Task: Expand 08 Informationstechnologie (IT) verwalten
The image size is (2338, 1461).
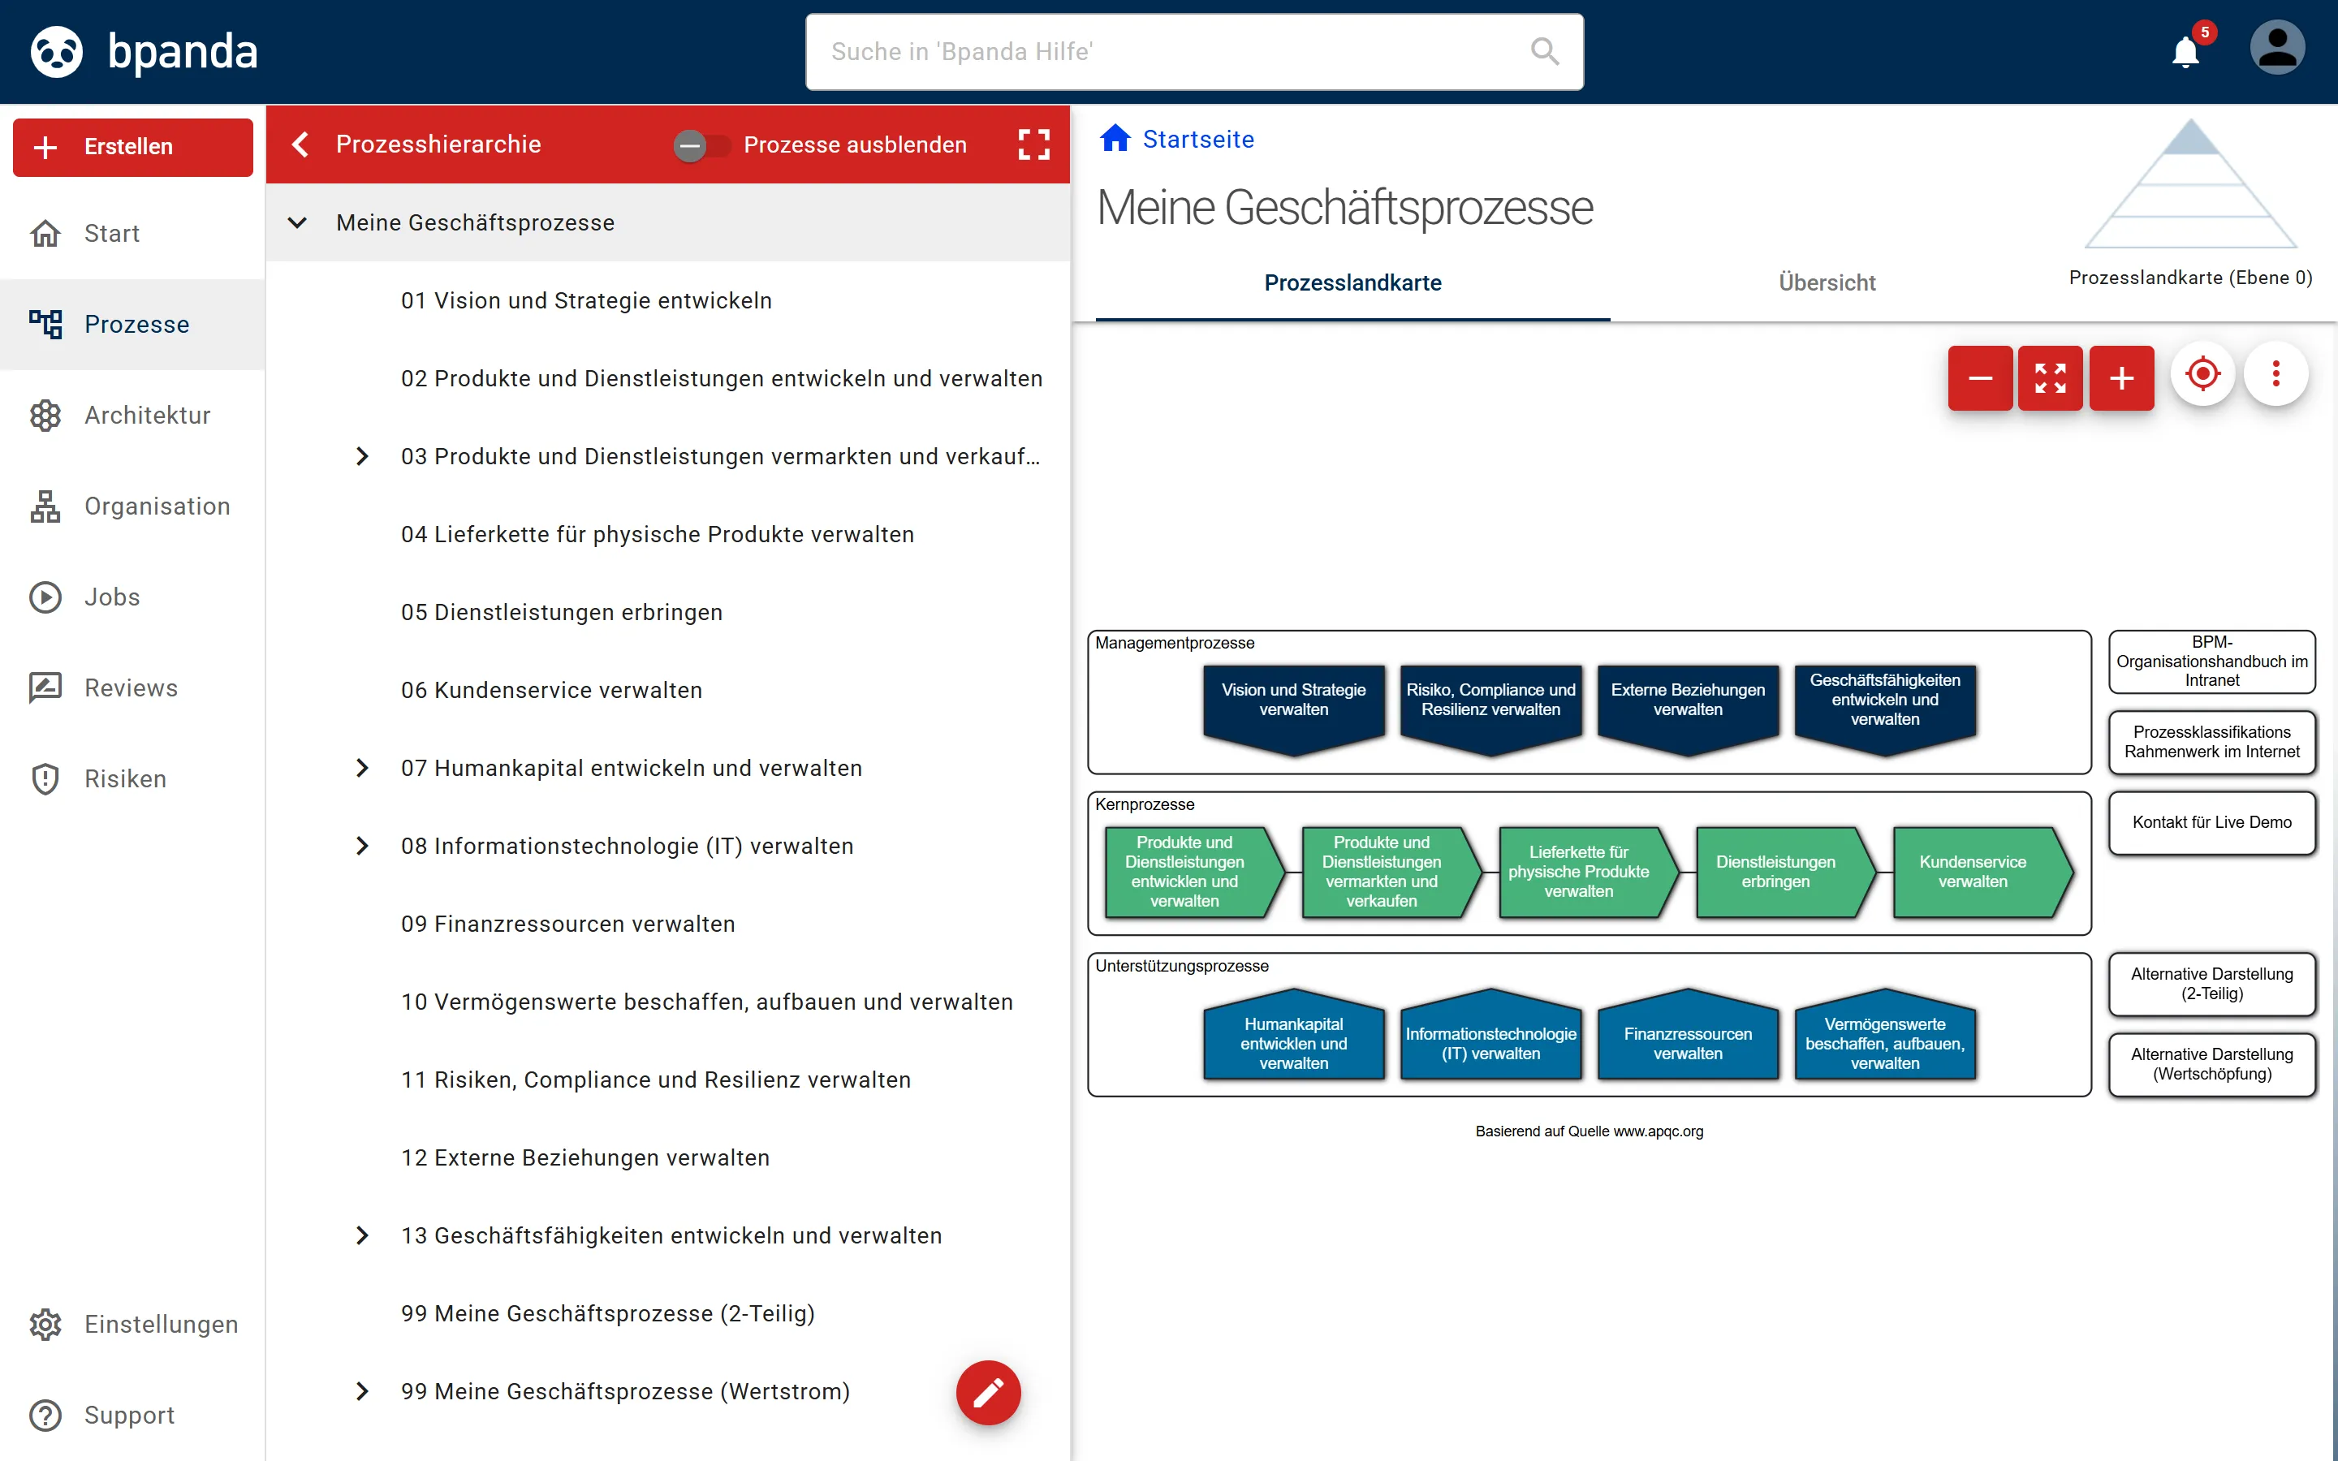Action: (x=362, y=847)
